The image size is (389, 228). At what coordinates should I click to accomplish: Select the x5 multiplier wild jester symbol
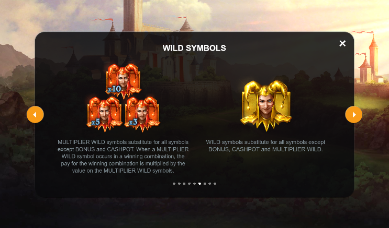point(104,114)
